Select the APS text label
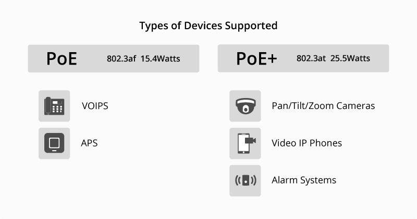 (89, 143)
